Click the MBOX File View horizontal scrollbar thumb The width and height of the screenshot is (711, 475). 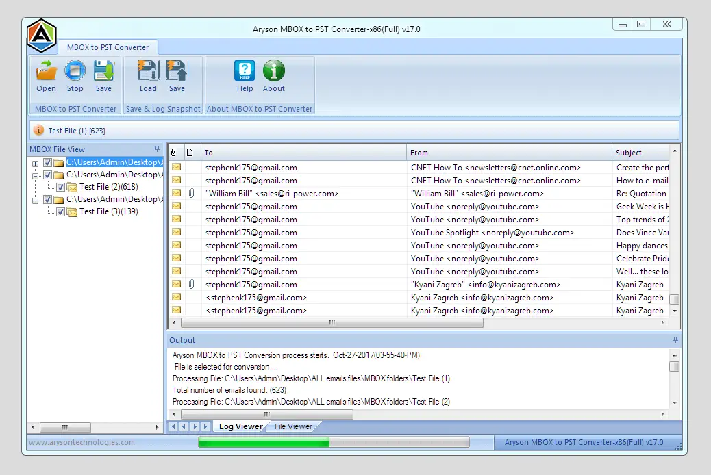pos(65,427)
